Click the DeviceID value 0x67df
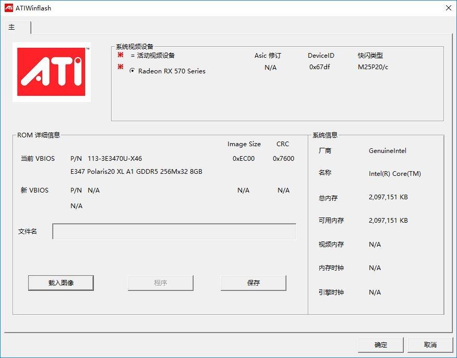Screen dimensions: 457x358 [x=319, y=67]
